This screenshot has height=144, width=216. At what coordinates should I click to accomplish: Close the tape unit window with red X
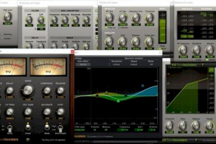(x=72, y=52)
